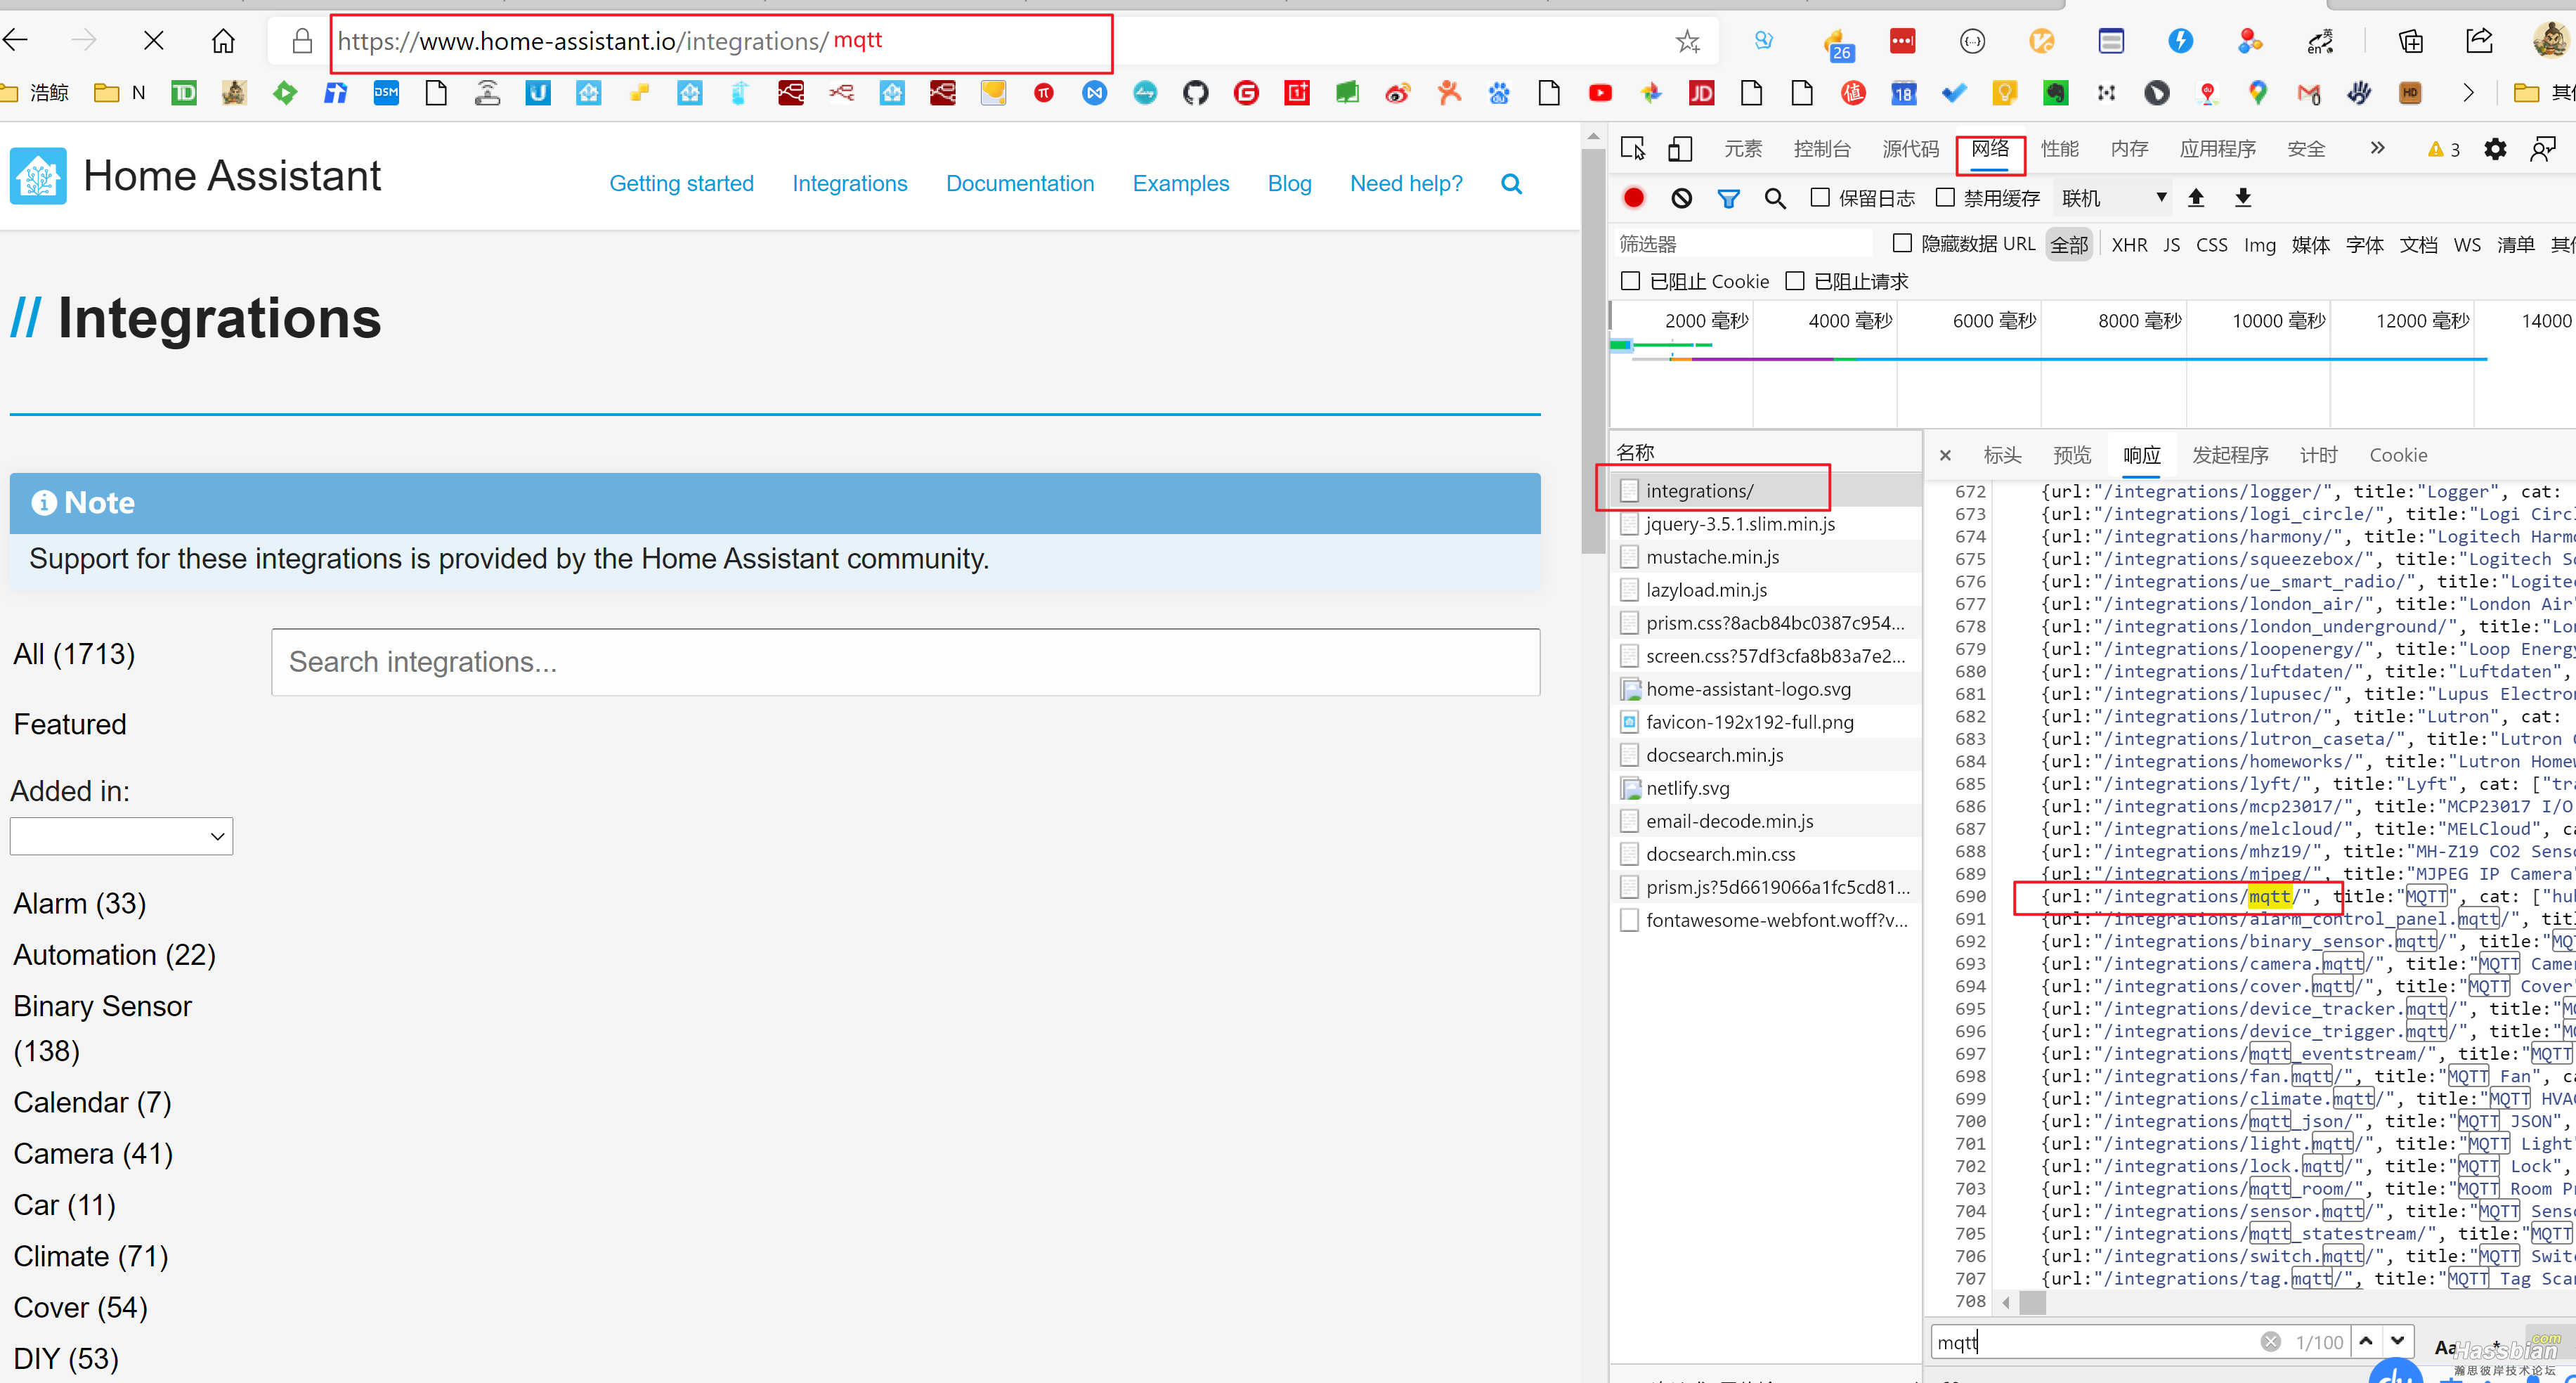Viewport: 2576px width, 1383px height.
Task: Close the request details panel
Action: pyautogui.click(x=1945, y=456)
